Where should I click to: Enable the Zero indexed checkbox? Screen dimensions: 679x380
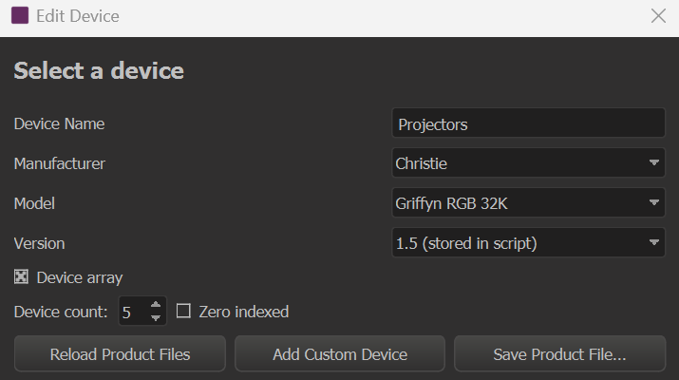pos(184,311)
